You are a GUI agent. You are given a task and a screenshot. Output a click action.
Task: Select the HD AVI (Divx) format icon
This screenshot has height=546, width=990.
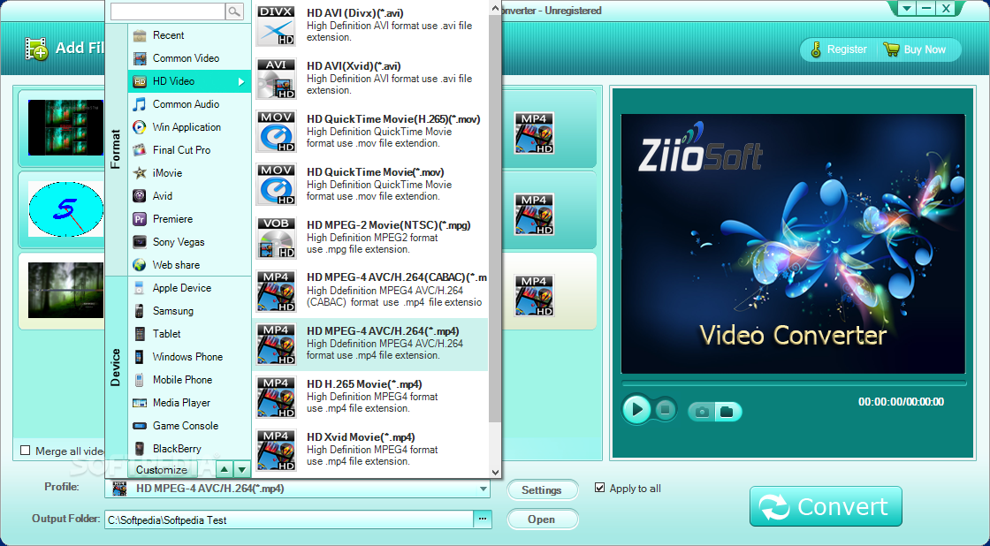(x=276, y=26)
